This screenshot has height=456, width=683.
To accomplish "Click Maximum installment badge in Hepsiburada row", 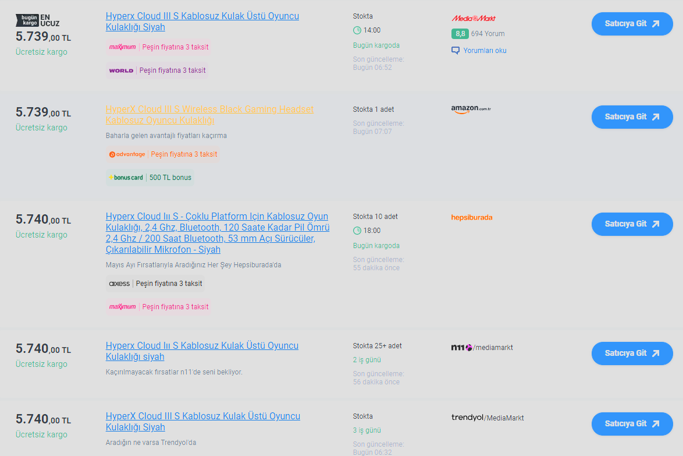I will [x=159, y=307].
